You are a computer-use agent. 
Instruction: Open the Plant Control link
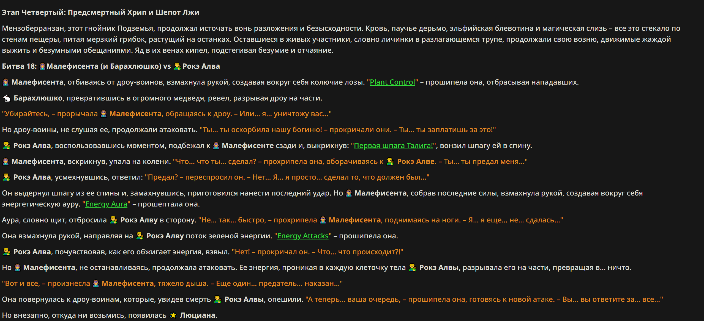pyautogui.click(x=392, y=82)
